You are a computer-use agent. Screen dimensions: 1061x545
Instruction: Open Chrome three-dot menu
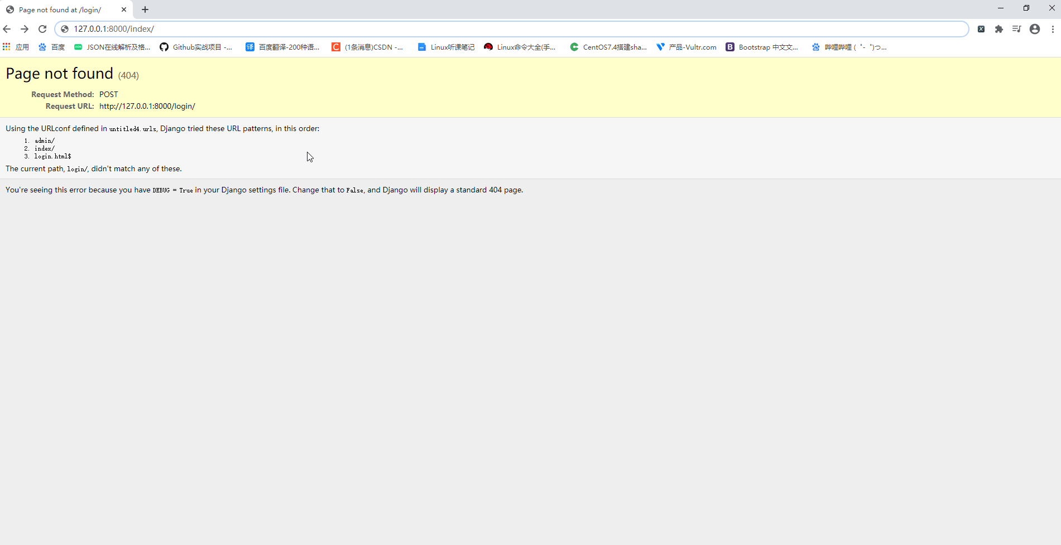pos(1053,29)
